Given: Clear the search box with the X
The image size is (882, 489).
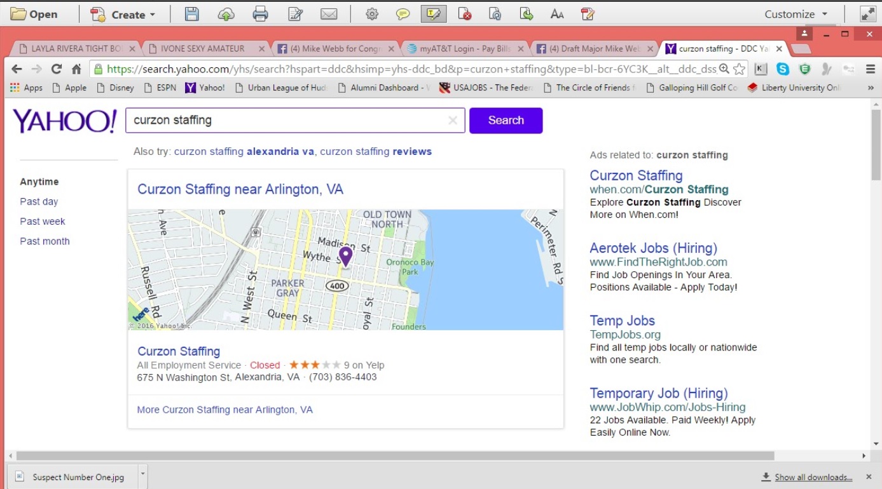Looking at the screenshot, I should (453, 121).
